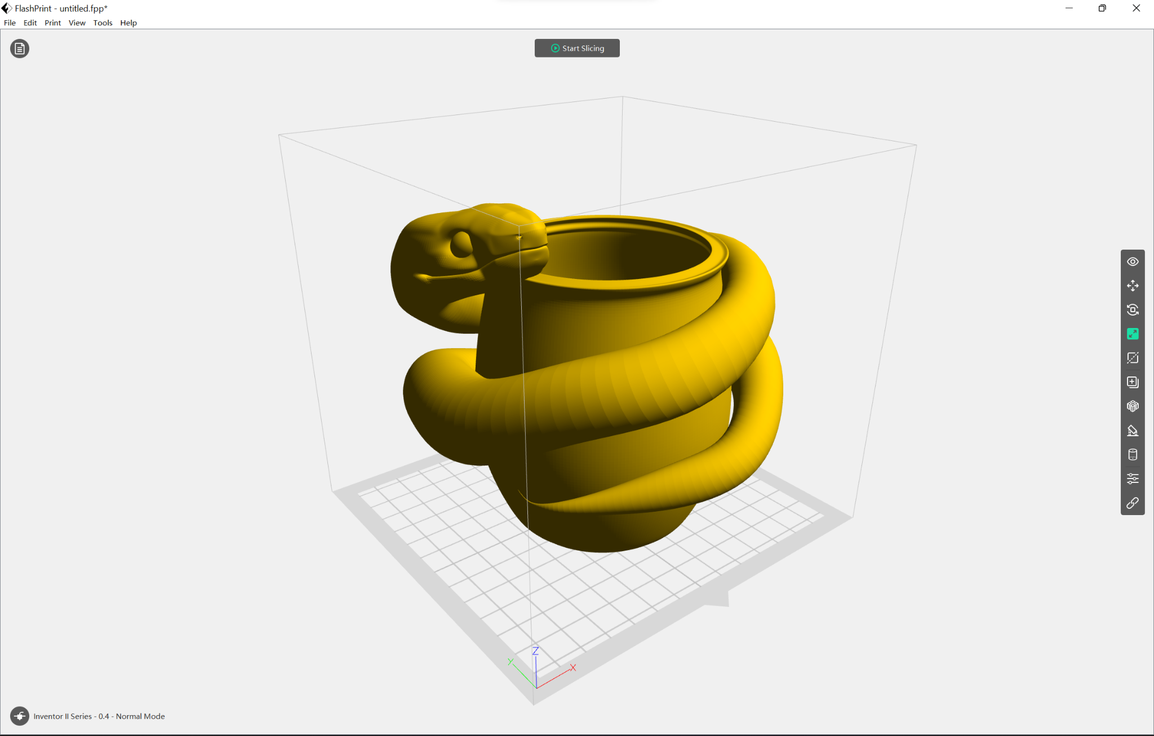Open the View menu
The width and height of the screenshot is (1154, 736).
point(77,23)
